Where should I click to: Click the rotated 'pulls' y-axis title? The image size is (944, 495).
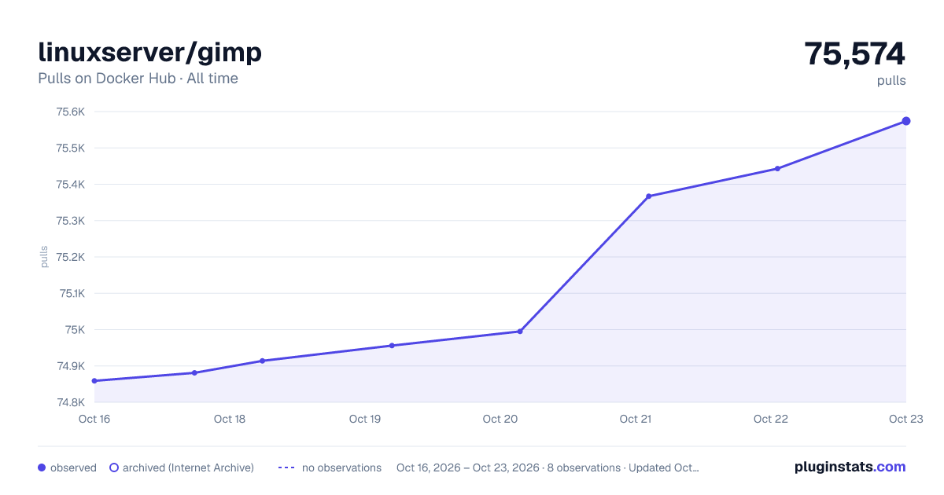click(44, 257)
